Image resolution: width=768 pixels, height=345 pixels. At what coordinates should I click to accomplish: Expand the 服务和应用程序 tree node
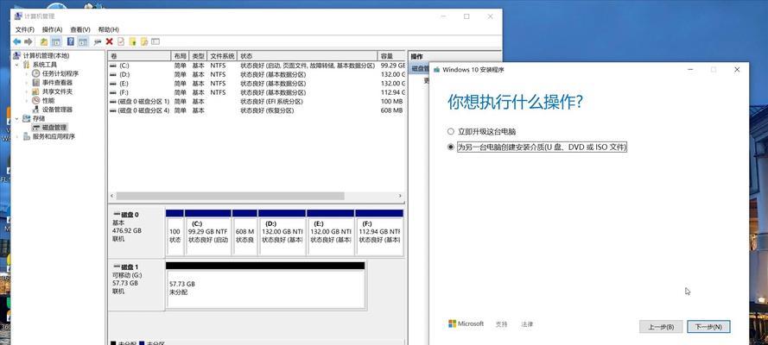point(17,136)
